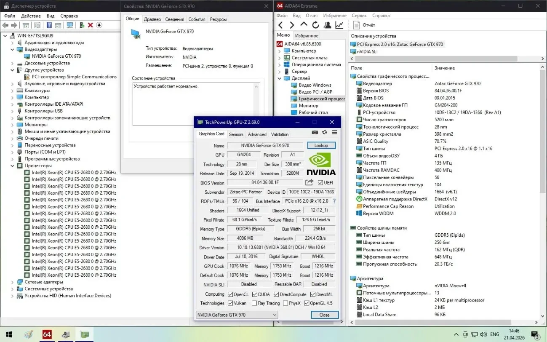Click the GPU-Z screenshot camera icon
The width and height of the screenshot is (547, 342).
point(315,132)
